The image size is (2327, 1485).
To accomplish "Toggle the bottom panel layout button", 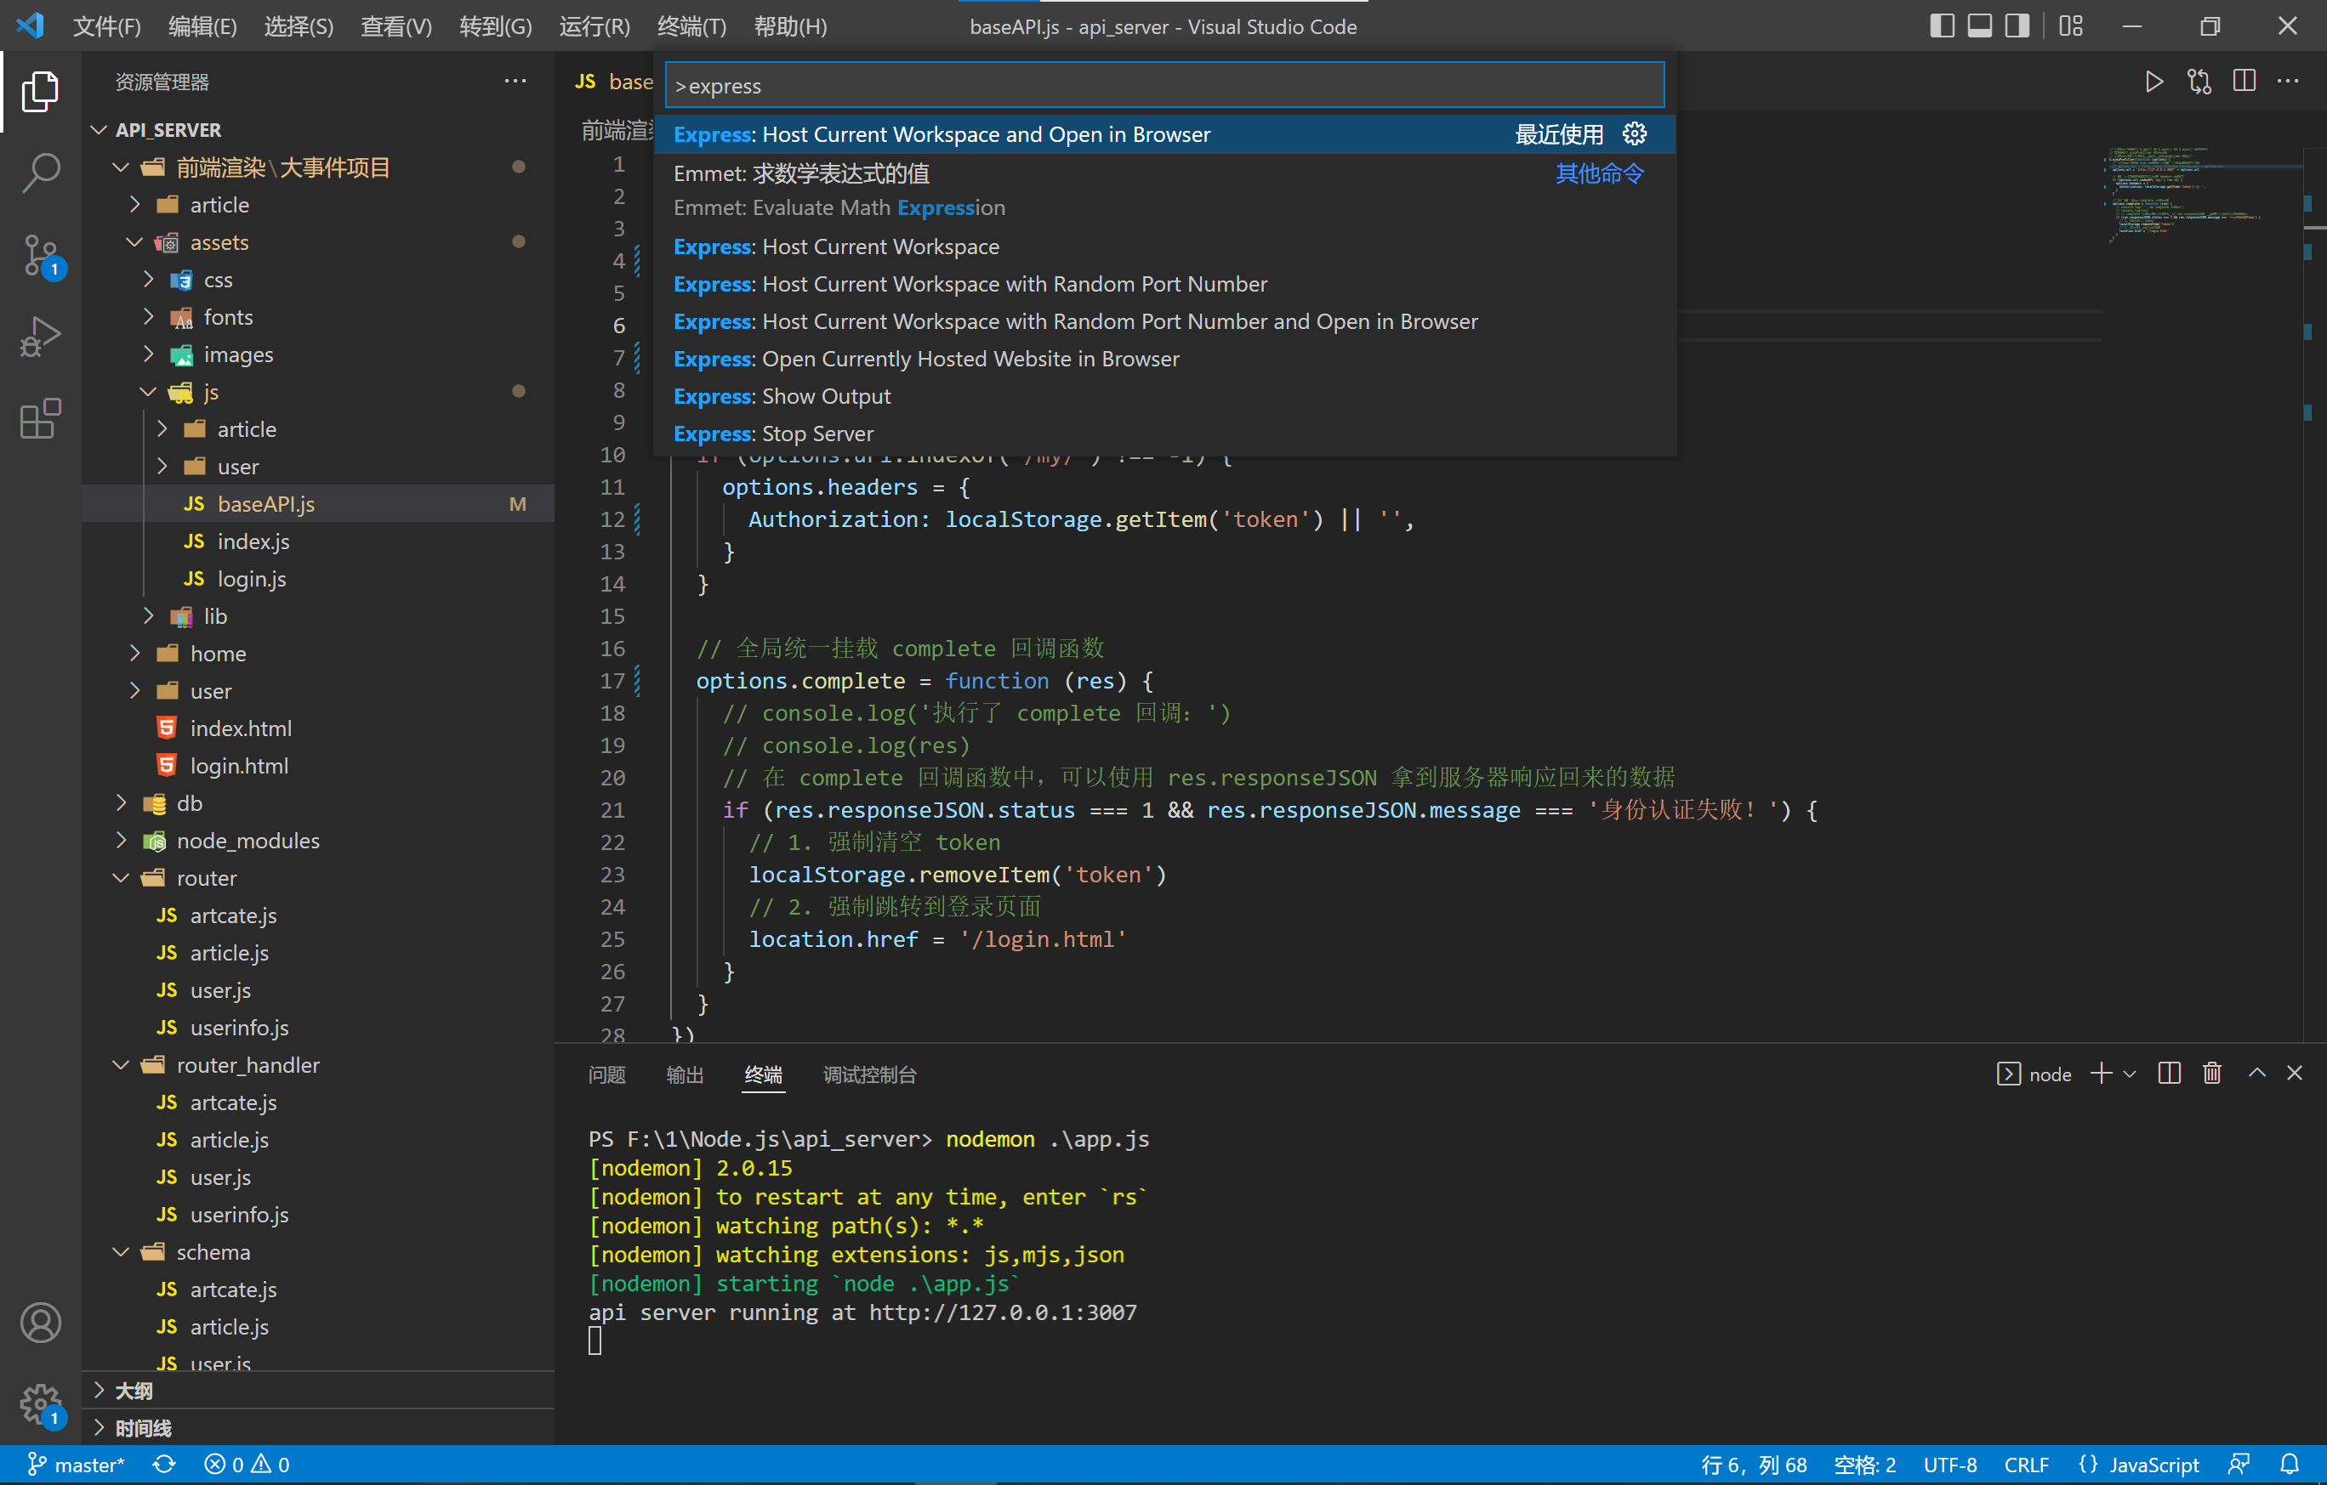I will point(1979,26).
